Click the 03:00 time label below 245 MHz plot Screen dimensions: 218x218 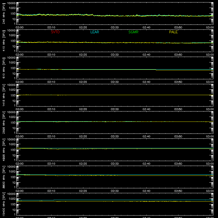click(x=210, y=28)
